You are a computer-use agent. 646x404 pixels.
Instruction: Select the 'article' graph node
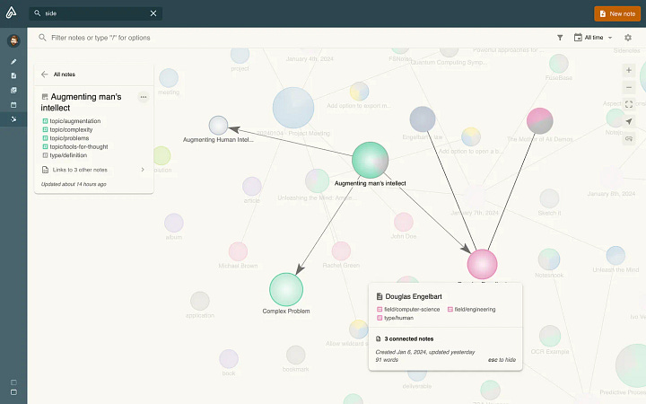point(252,187)
